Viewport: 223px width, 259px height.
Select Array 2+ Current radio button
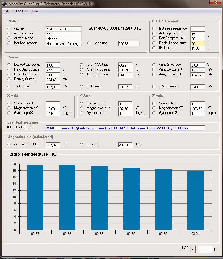point(154,69)
